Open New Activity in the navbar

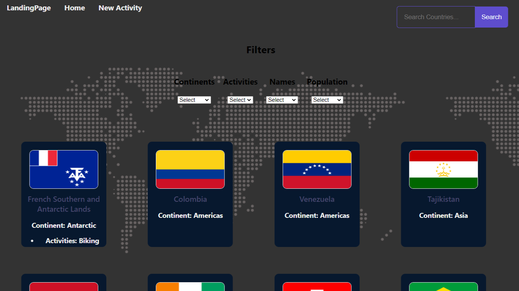(x=120, y=8)
